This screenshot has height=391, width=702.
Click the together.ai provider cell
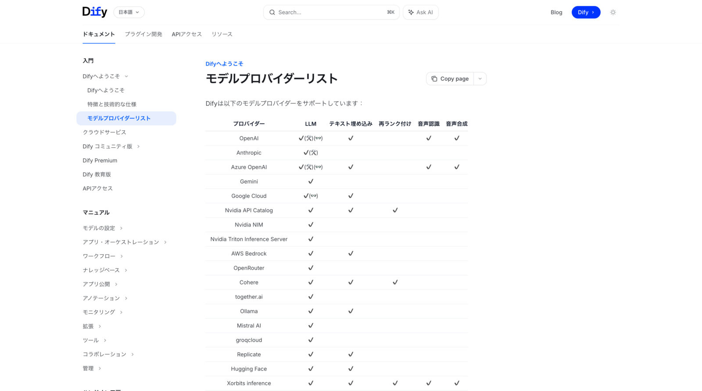click(x=249, y=297)
